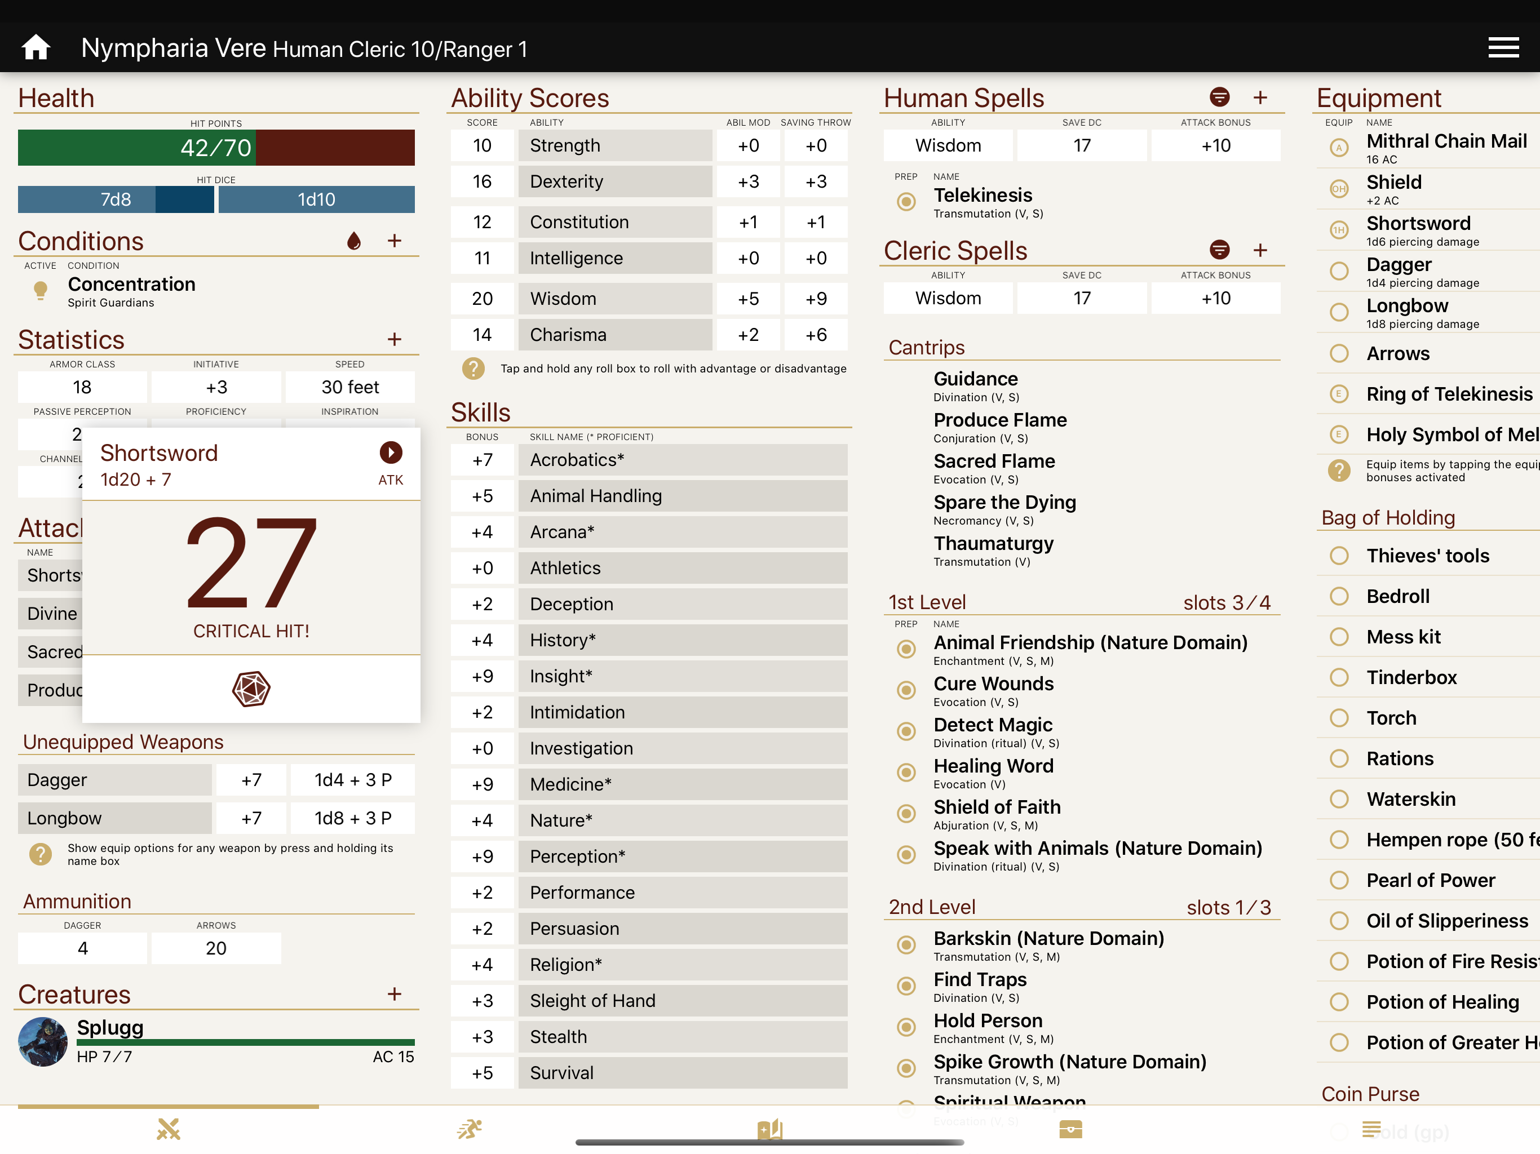This screenshot has width=1540, height=1154.
Task: Tap the home icon in the header
Action: tap(36, 48)
